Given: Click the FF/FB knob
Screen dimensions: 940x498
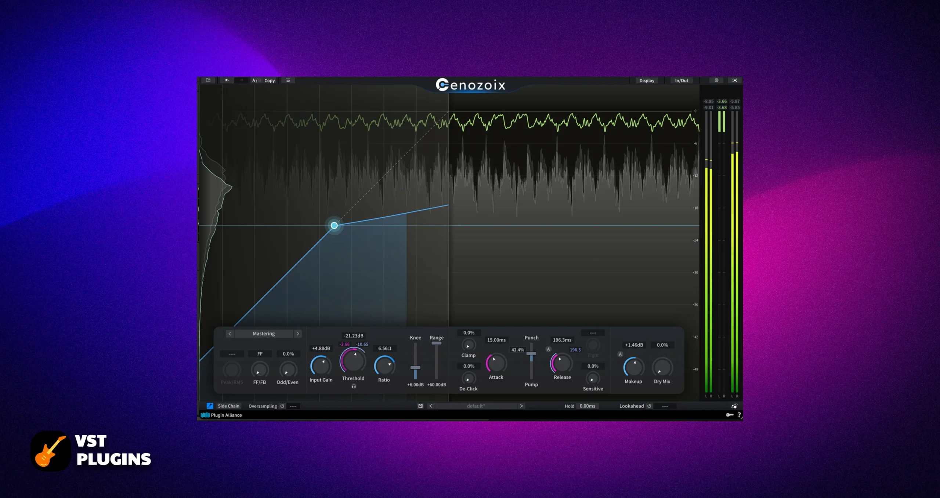Looking at the screenshot, I should pyautogui.click(x=260, y=370).
